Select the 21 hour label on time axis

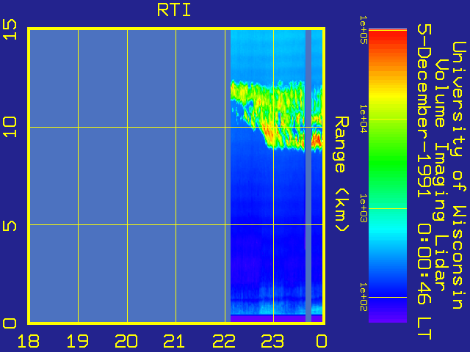175,341
